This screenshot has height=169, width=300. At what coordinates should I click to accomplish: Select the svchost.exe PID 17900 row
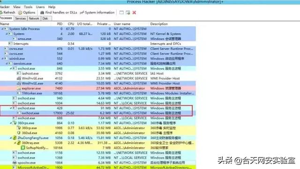(98, 113)
